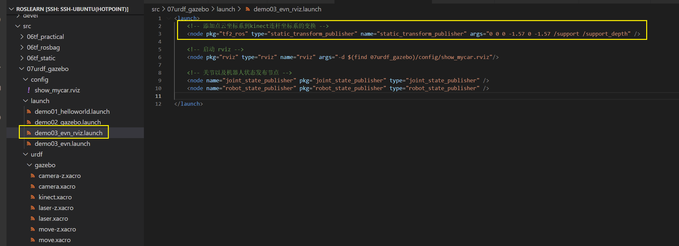Click the demo01_helloworld.launch file icon
Image resolution: width=679 pixels, height=246 pixels.
[29, 111]
